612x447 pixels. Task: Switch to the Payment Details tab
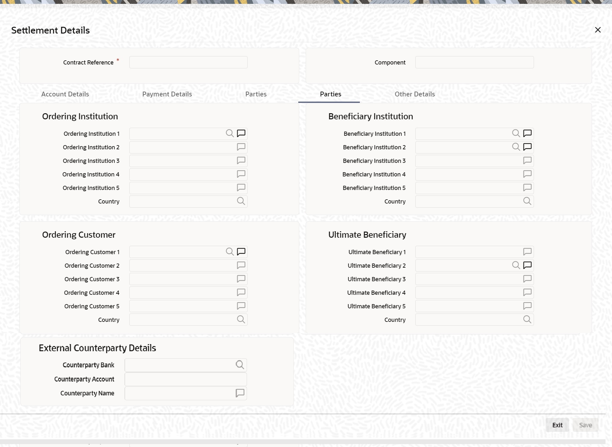167,94
